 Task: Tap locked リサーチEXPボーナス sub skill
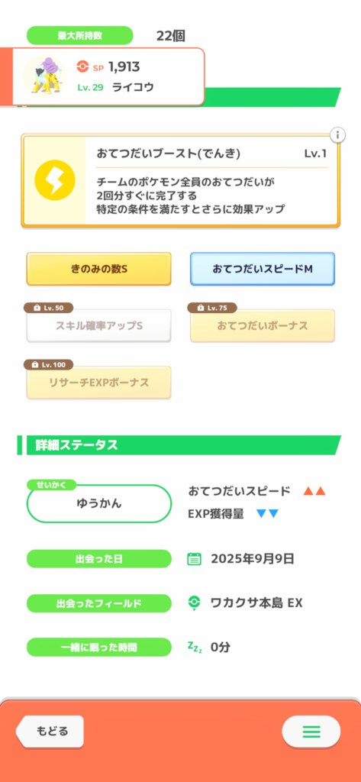click(x=98, y=383)
